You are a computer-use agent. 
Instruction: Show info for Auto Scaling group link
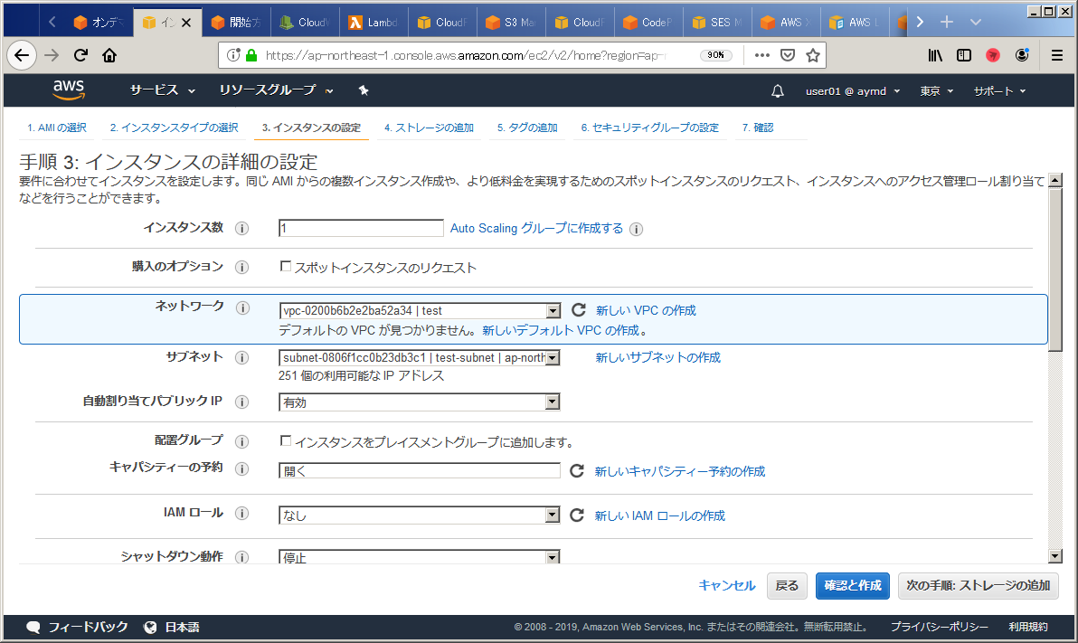(x=637, y=229)
